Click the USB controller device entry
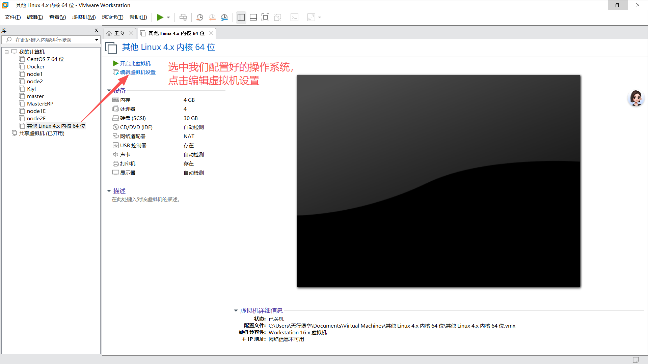The image size is (648, 364). pos(133,145)
